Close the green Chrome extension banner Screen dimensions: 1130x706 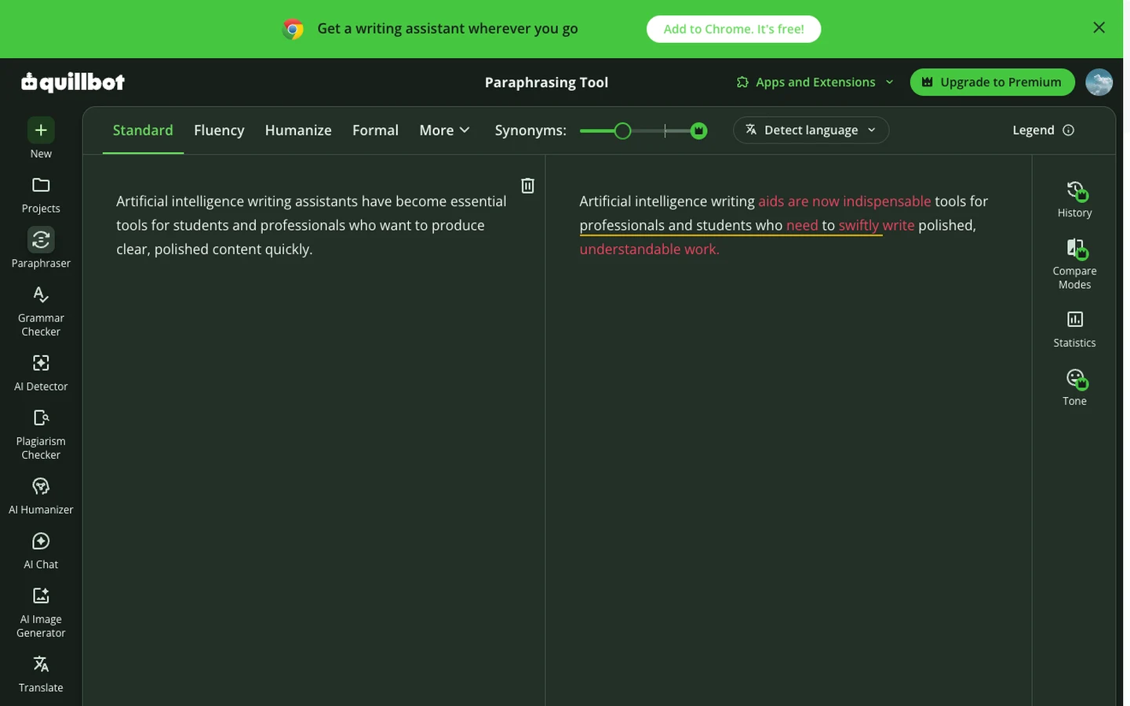[1099, 27]
